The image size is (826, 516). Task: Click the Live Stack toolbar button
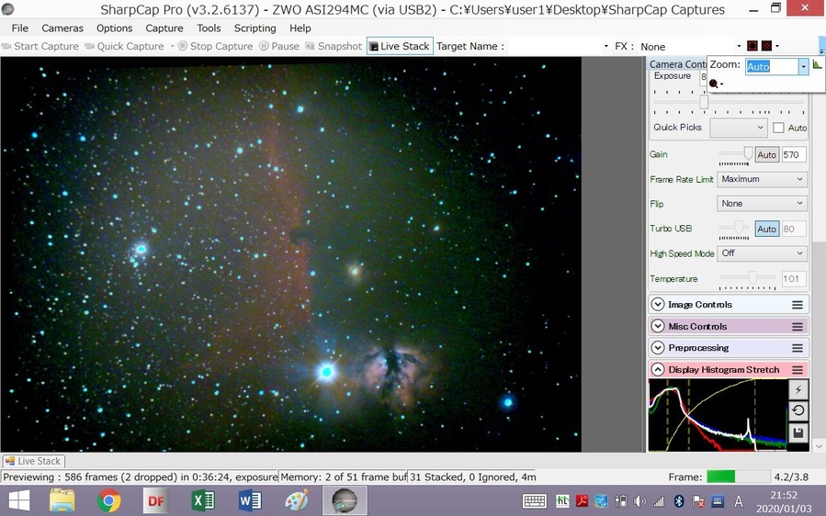[x=400, y=46]
